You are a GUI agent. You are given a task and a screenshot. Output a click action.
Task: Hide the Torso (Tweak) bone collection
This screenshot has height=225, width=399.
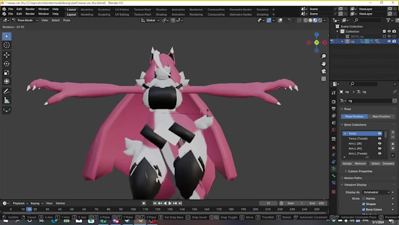pos(380,139)
